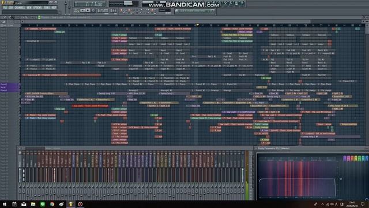Select the Piano2 track label

point(9,90)
